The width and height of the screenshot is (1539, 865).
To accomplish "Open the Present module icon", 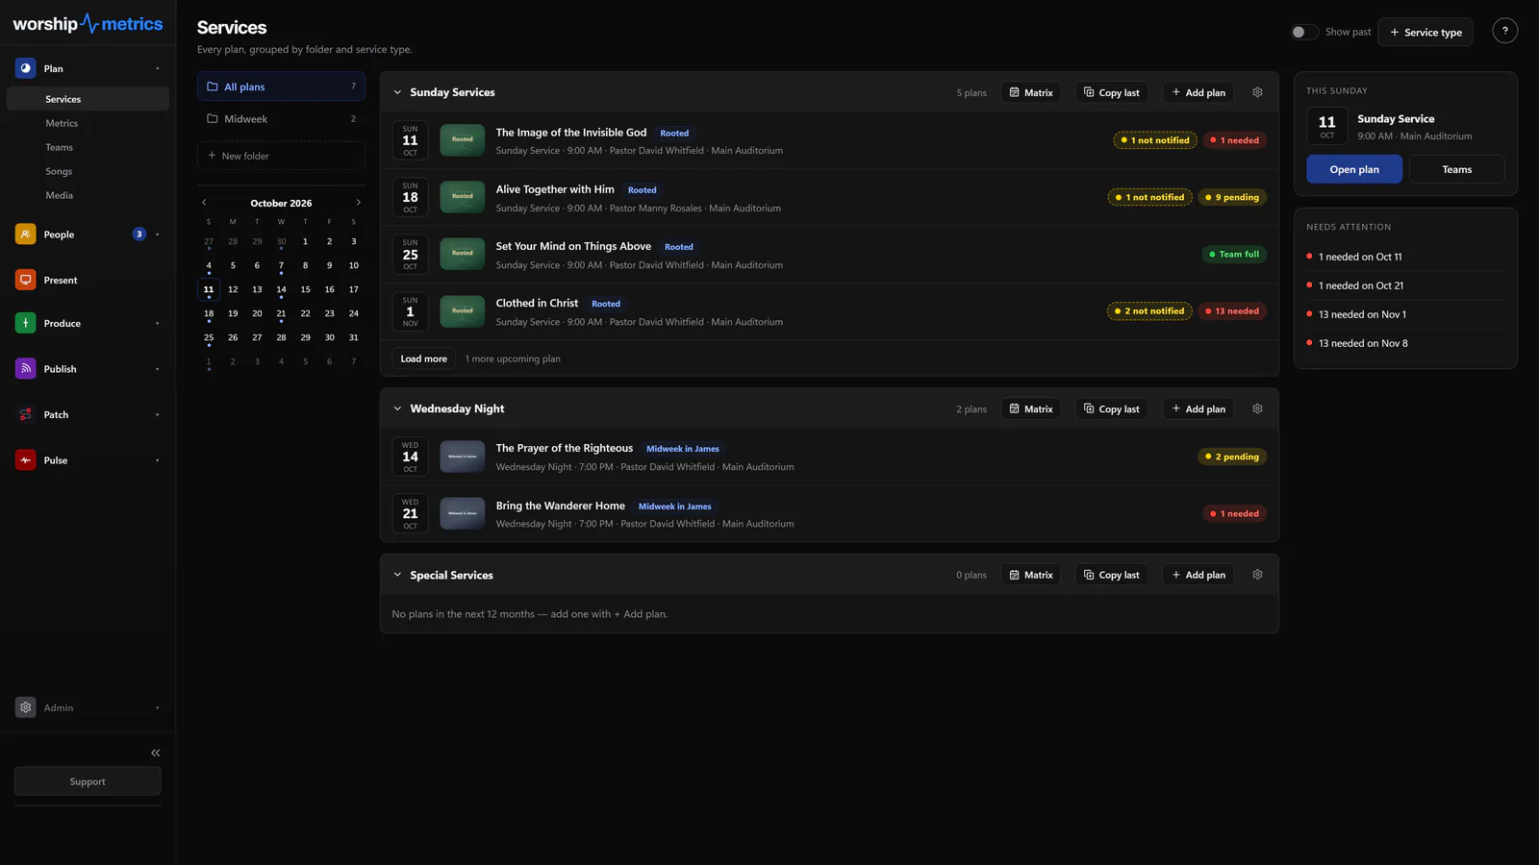I will click(x=26, y=280).
